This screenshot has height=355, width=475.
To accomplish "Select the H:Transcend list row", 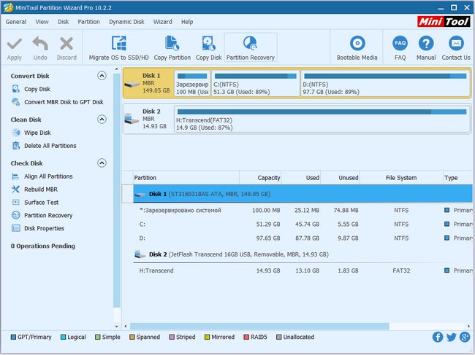I will [303, 270].
